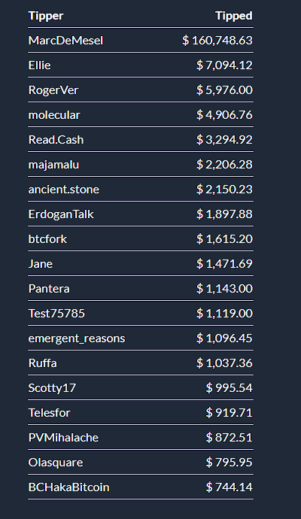Open the Pantera profile link
The image size is (301, 519).
coord(49,289)
